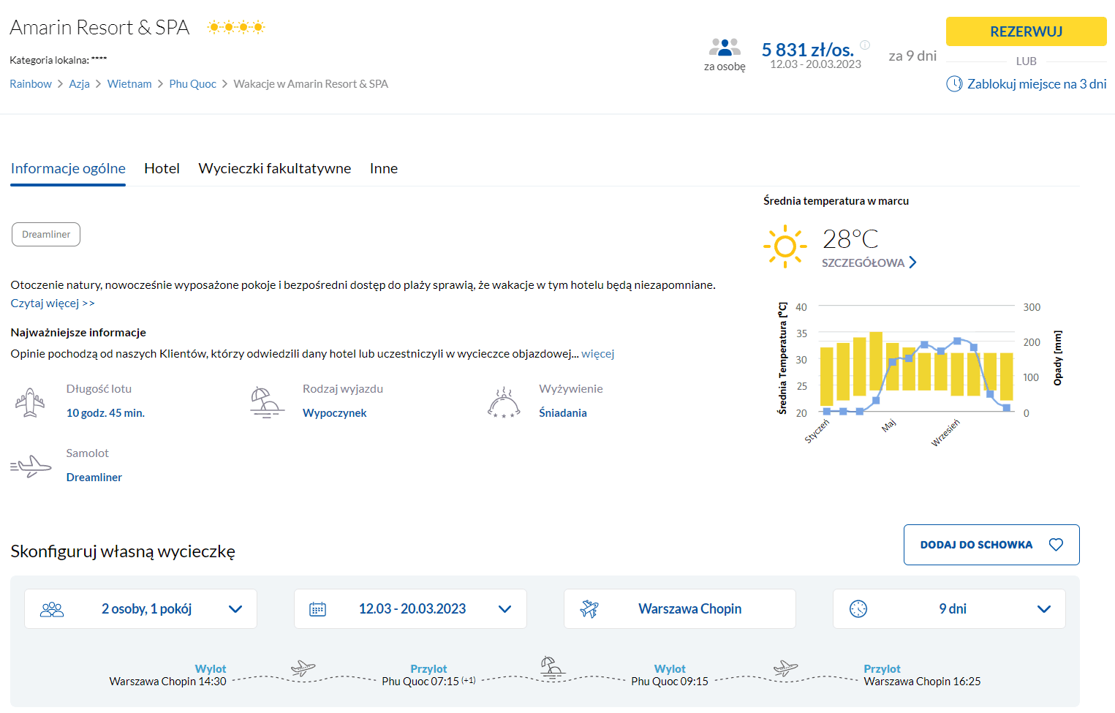Click the Styczeń label on climate chart
The height and width of the screenshot is (713, 1115).
(x=817, y=431)
